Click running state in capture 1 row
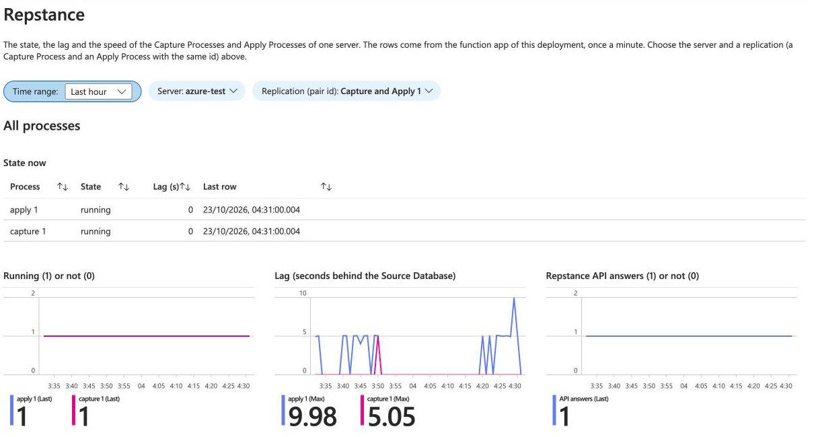814x437 pixels. click(96, 231)
